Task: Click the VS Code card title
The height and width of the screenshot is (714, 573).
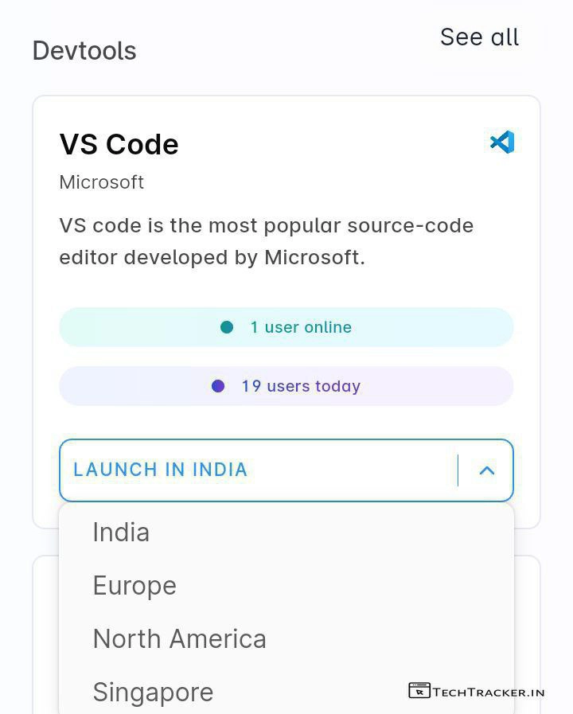Action: (x=119, y=144)
